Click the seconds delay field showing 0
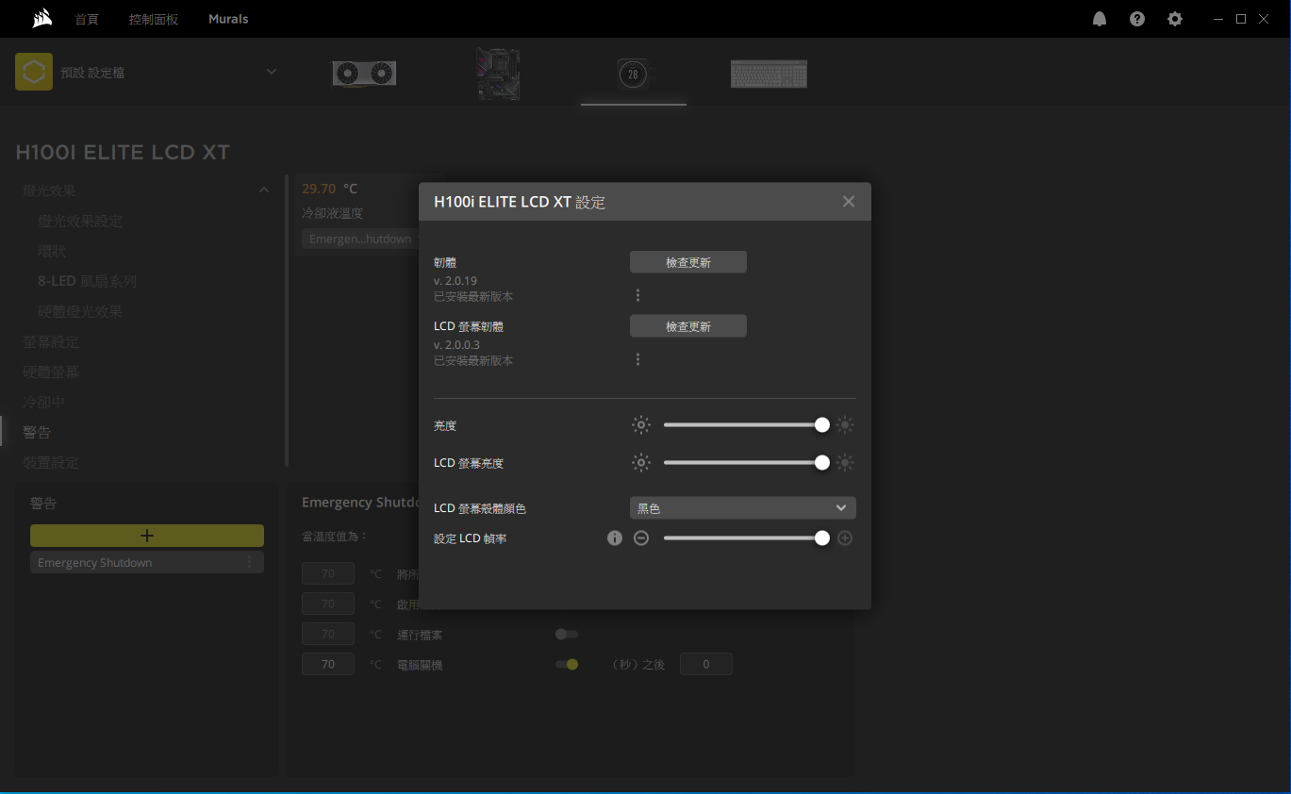1291x794 pixels. [706, 664]
